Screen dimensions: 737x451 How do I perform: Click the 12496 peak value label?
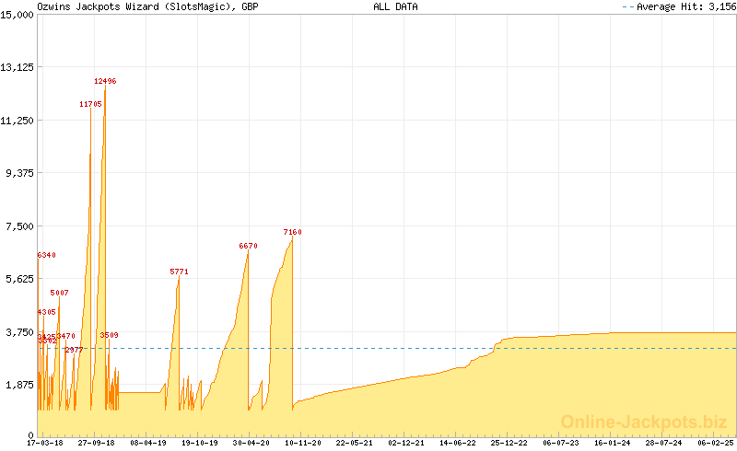coord(105,81)
